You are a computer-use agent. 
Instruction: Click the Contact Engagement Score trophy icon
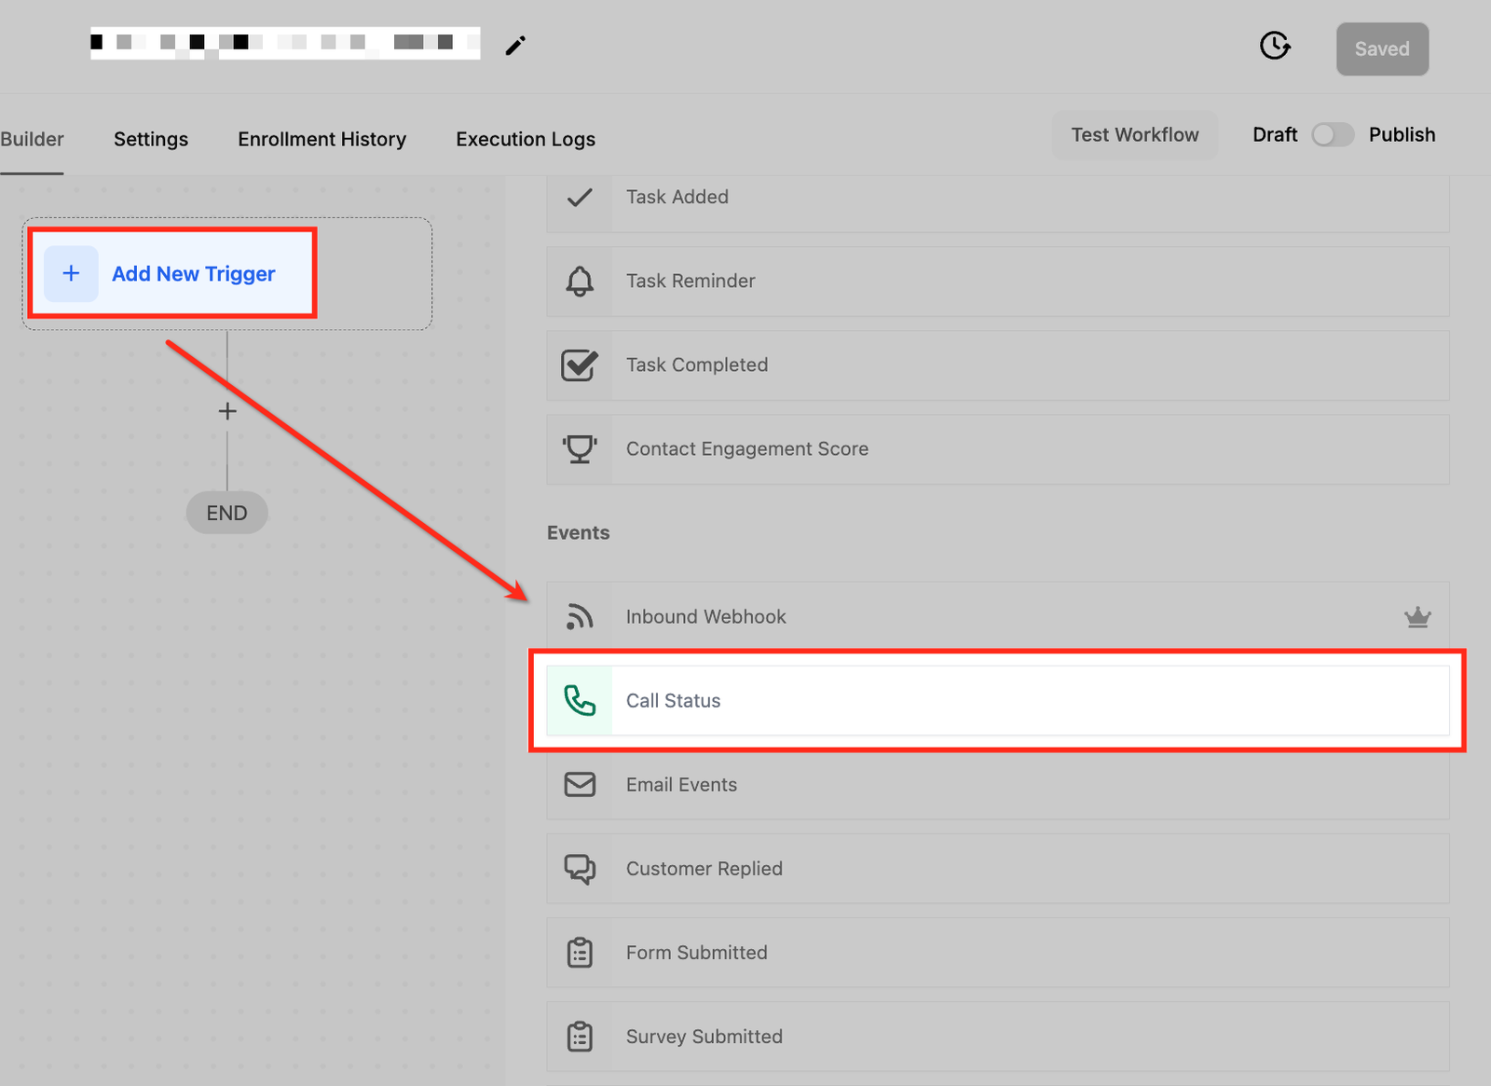point(580,449)
